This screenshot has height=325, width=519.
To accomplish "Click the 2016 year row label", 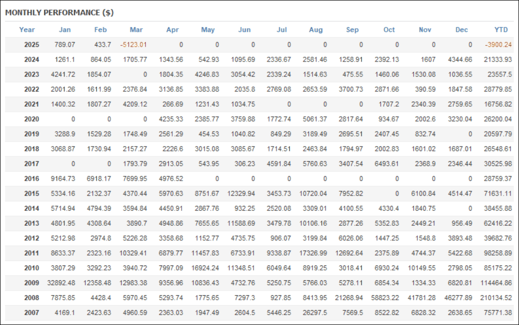I will (31, 179).
